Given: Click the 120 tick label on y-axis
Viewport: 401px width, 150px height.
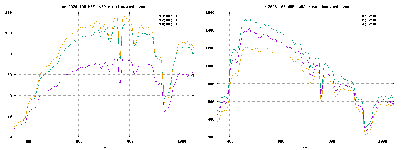Looking at the screenshot, I should click(x=8, y=12).
